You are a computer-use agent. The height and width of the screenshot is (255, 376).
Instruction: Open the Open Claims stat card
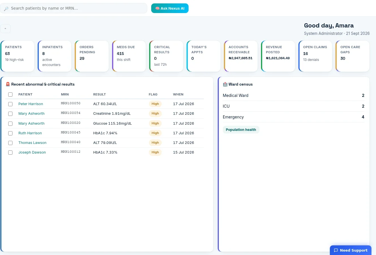315,56
